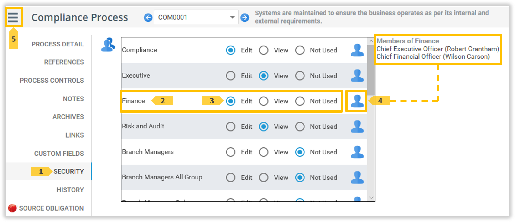Open the Process Detail section
The image size is (515, 222).
coord(57,44)
